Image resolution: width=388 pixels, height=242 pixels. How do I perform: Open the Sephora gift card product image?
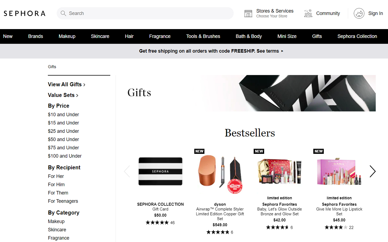pos(160,172)
